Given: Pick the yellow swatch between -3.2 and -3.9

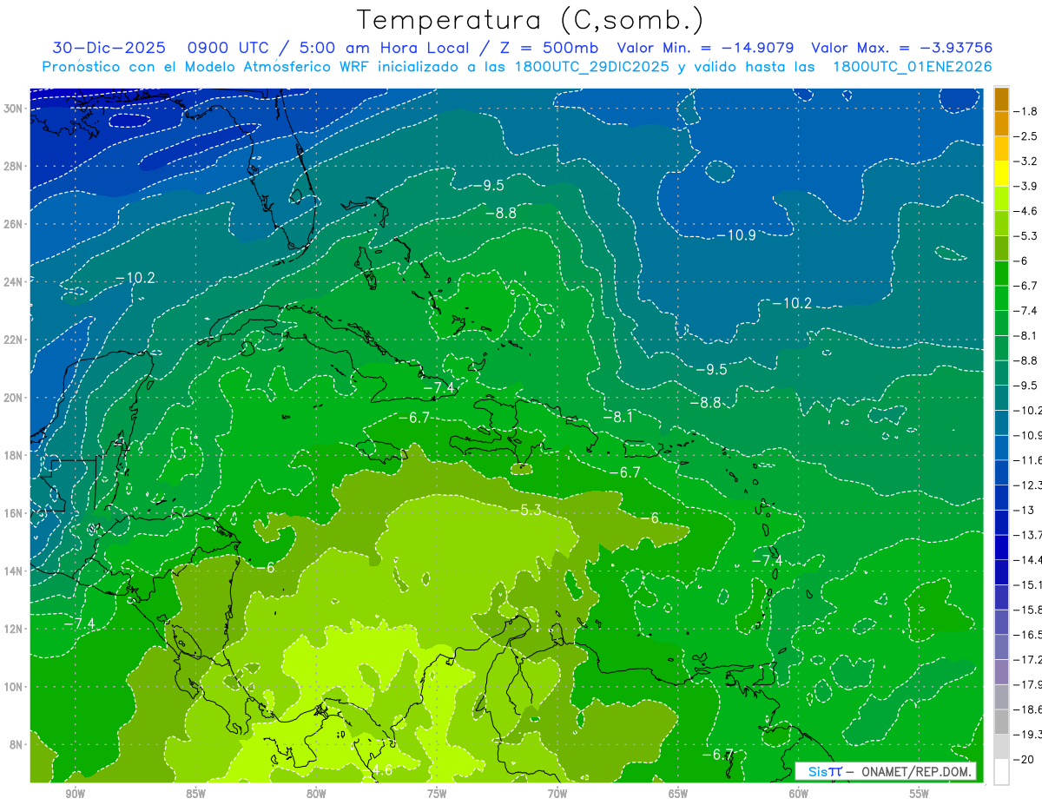Looking at the screenshot, I should point(1001,174).
